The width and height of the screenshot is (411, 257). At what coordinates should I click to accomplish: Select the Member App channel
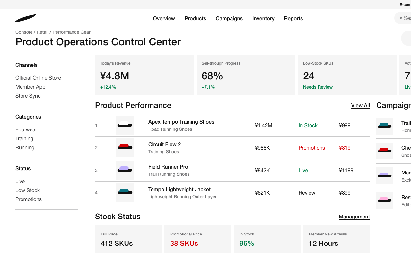tap(31, 87)
